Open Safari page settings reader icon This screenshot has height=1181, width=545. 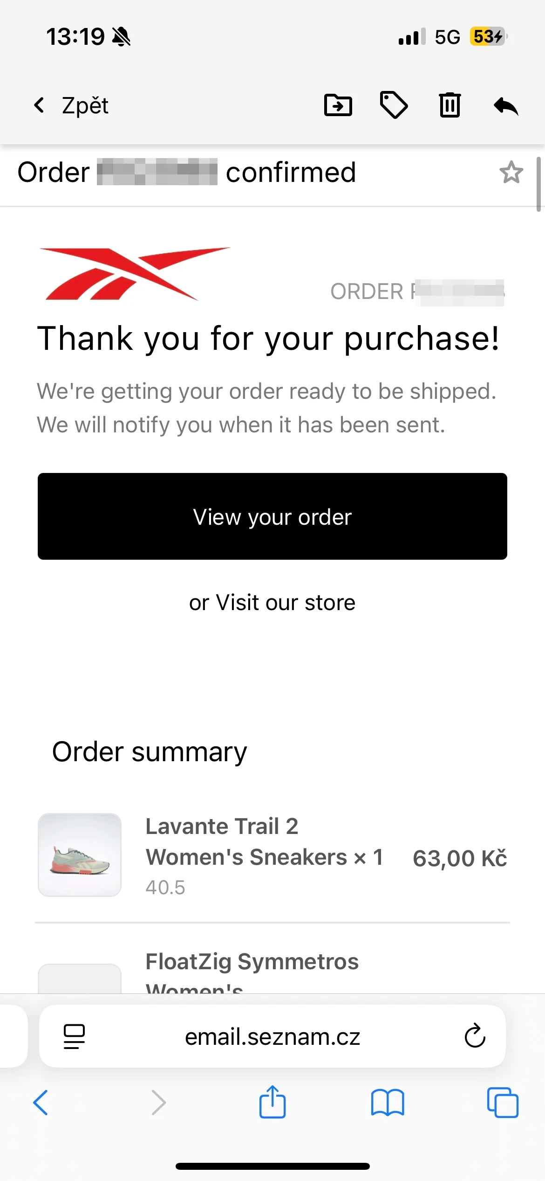(74, 1036)
